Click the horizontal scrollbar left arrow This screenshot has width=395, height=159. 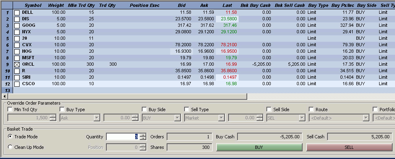4,96
